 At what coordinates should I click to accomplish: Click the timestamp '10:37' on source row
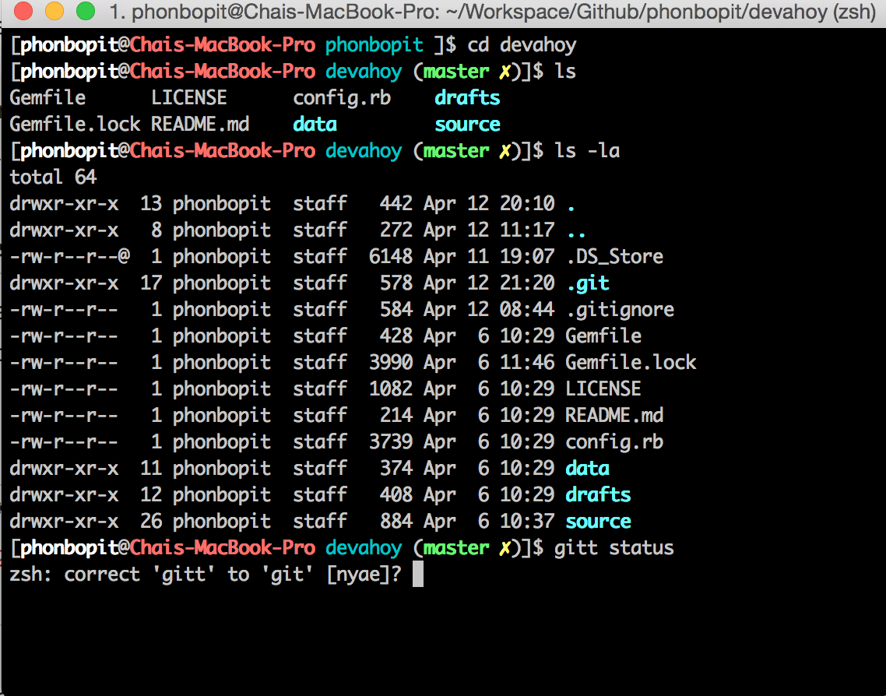coord(527,522)
